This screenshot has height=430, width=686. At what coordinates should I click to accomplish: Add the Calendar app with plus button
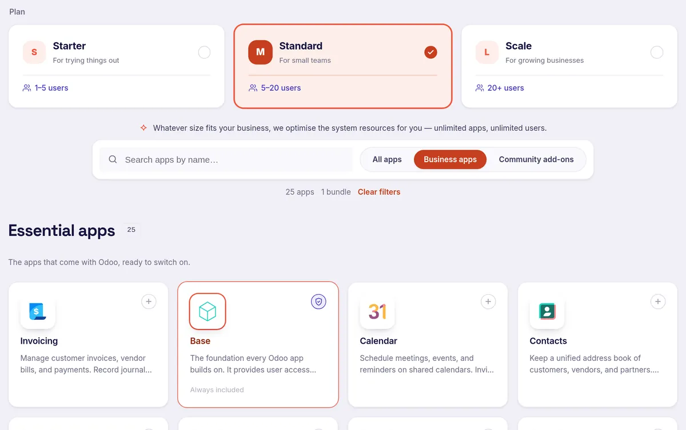[x=488, y=302]
